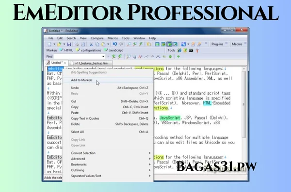Click the vertical scrollbar thumb
The width and height of the screenshot is (291, 192).
tap(244, 104)
